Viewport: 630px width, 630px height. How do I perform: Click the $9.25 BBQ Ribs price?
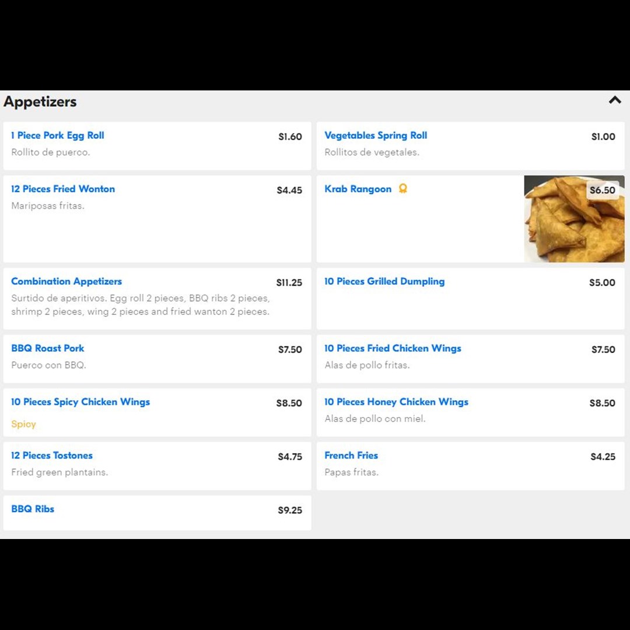pyautogui.click(x=290, y=510)
